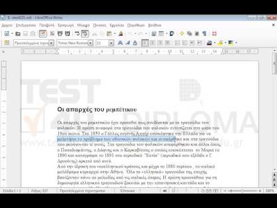Open the Παράθυρο menu

coord(136,25)
